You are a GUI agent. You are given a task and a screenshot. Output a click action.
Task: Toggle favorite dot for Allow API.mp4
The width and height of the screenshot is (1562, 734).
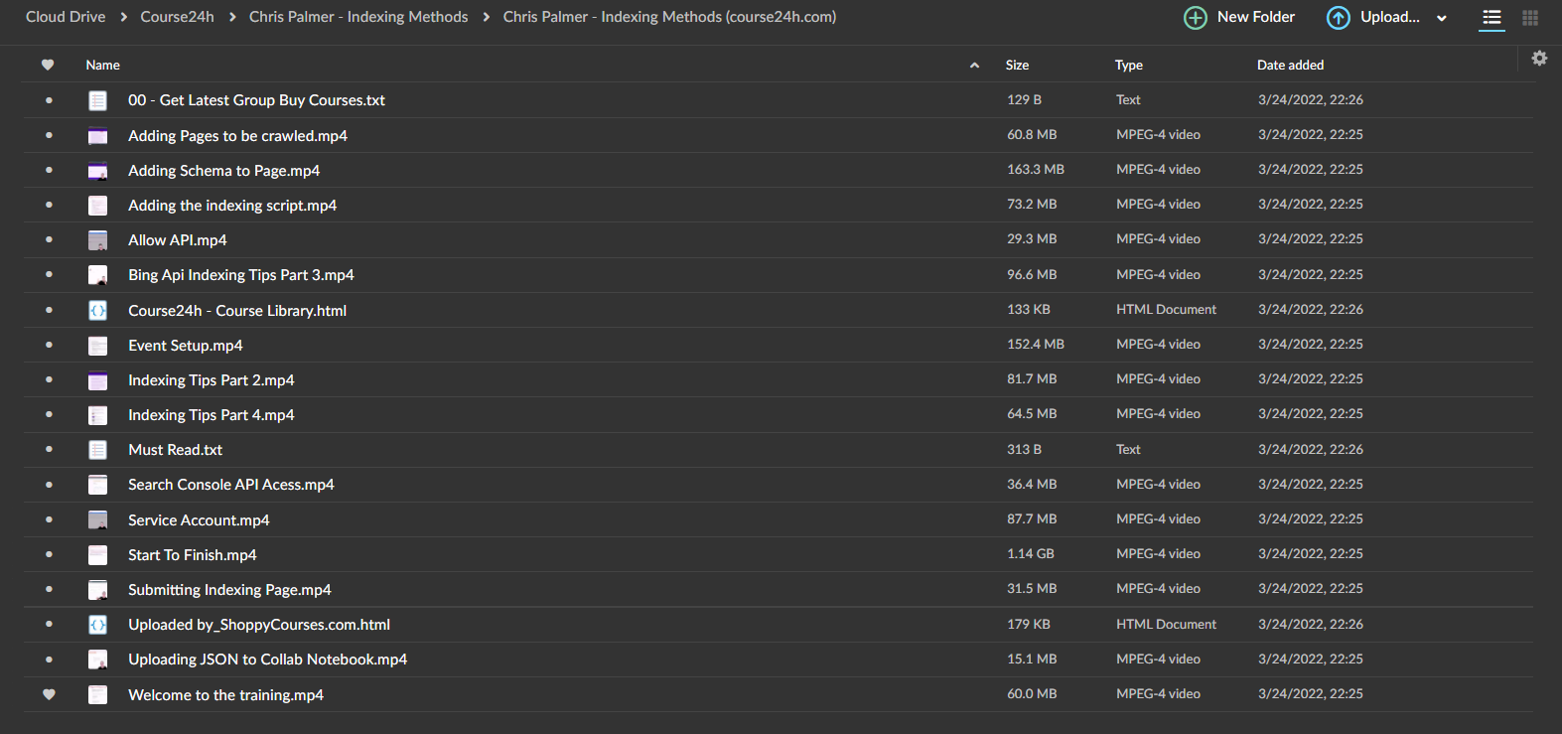click(49, 240)
